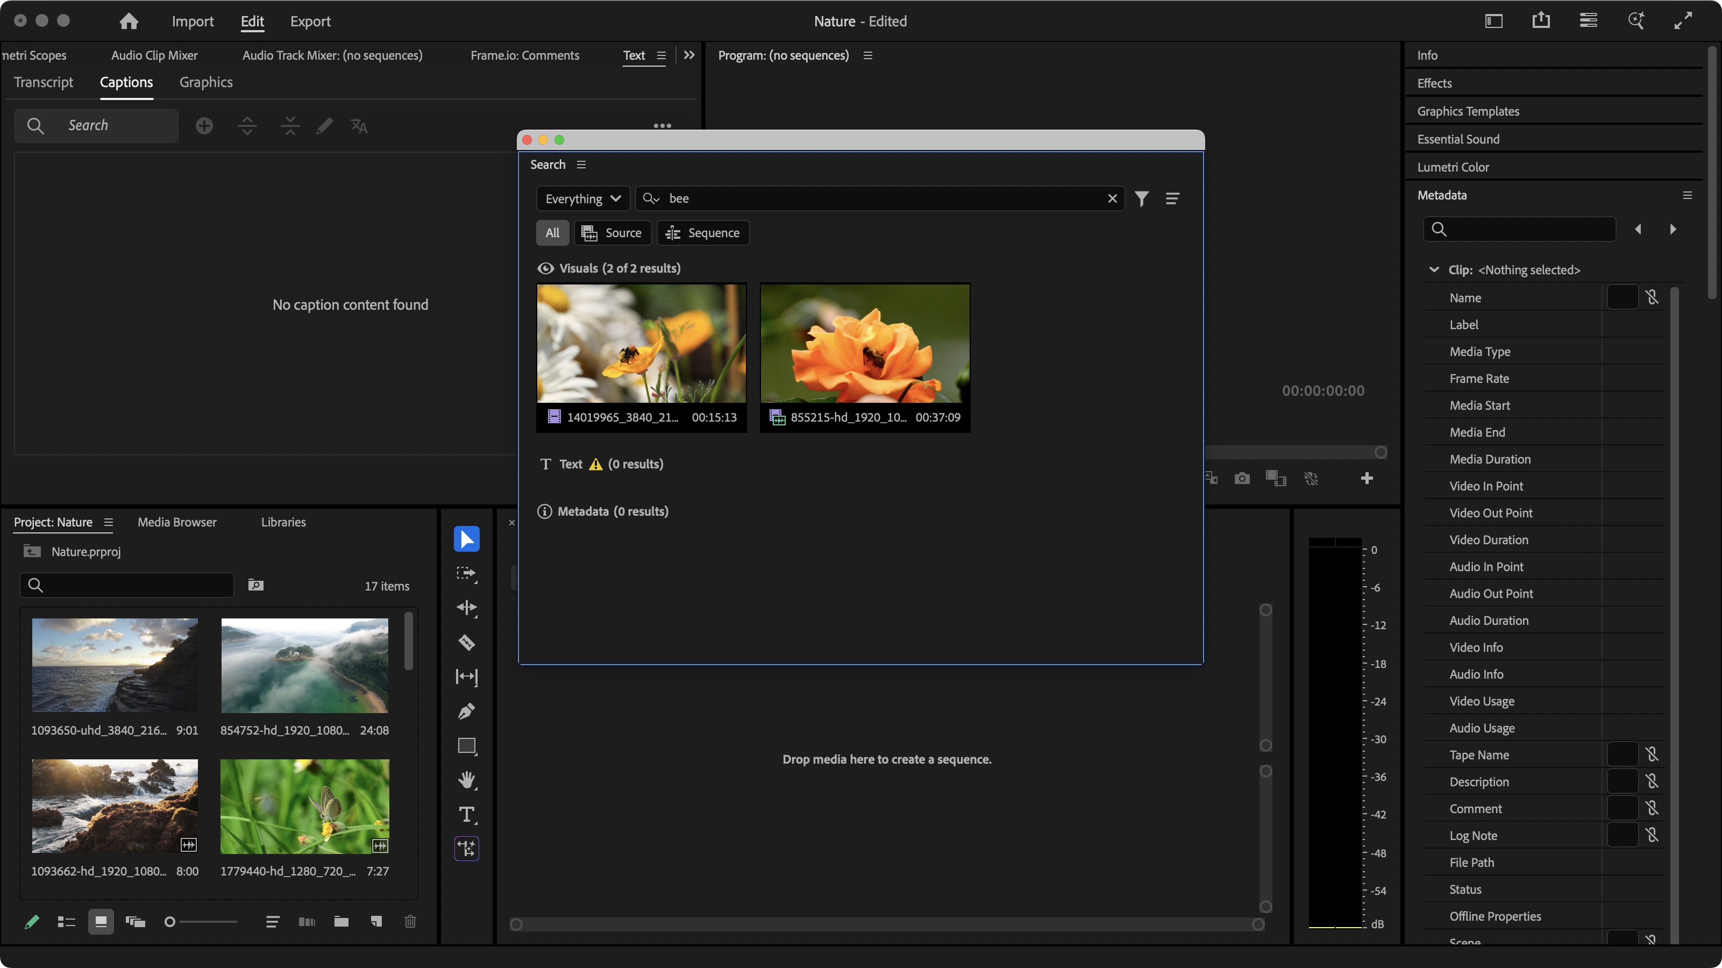Open the Everything scope dropdown
The width and height of the screenshot is (1722, 968).
pos(583,198)
